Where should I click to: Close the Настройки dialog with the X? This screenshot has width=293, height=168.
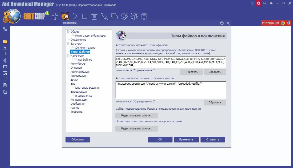point(228,23)
